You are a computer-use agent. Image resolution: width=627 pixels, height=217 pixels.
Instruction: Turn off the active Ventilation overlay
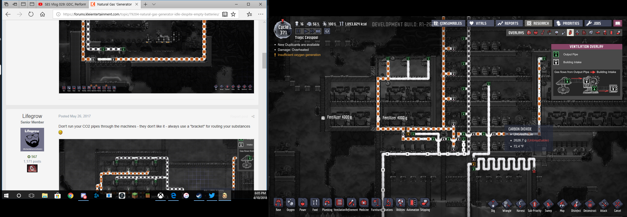tap(570, 33)
